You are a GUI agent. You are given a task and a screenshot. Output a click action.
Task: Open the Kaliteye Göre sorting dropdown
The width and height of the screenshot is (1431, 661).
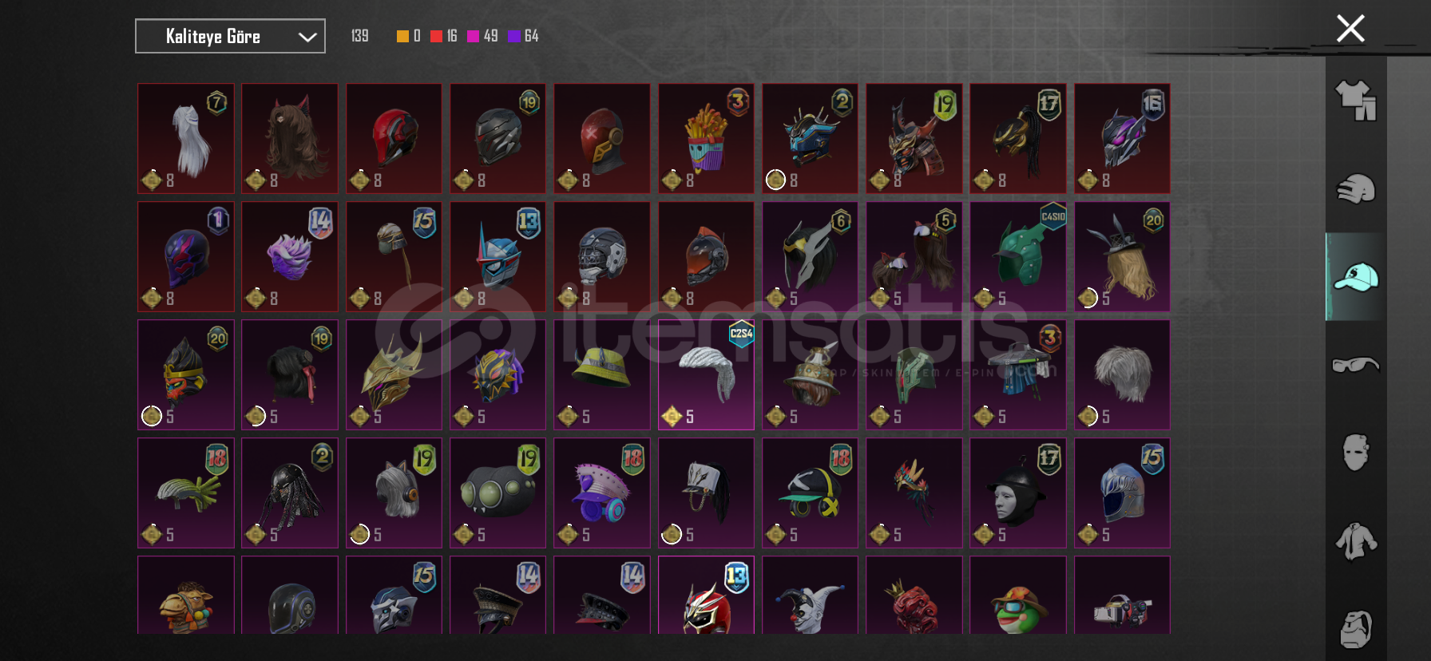pos(230,36)
